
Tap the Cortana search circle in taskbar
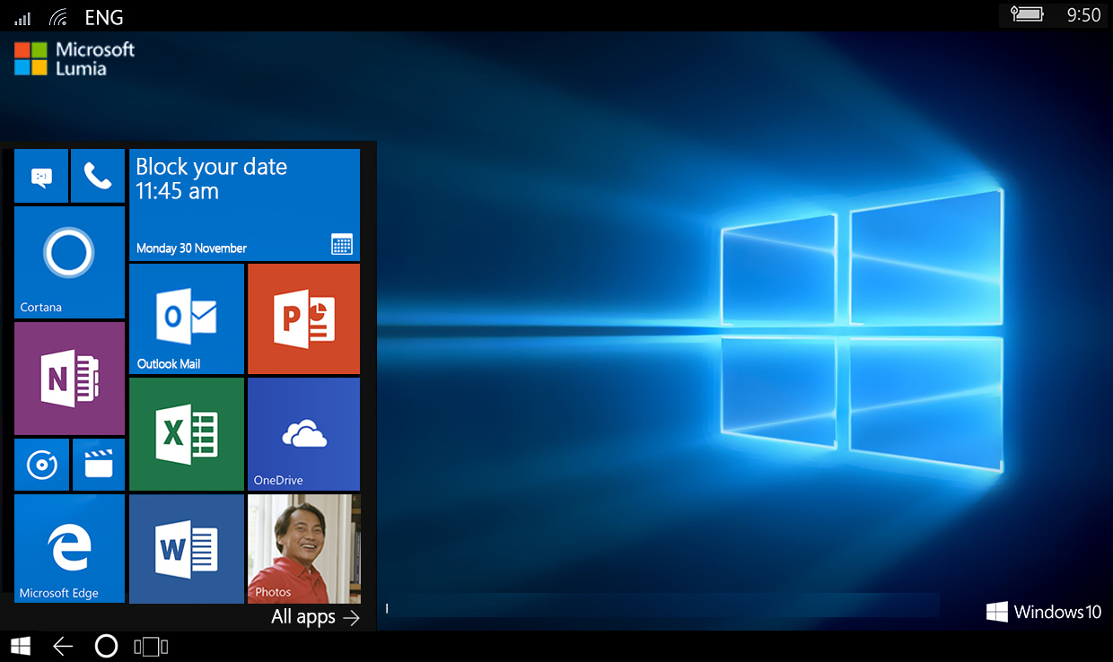pyautogui.click(x=106, y=646)
